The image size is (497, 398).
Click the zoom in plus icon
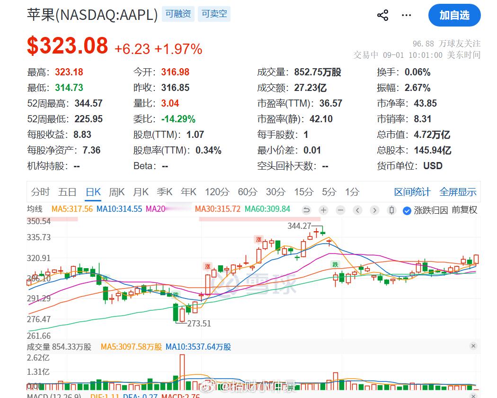[x=323, y=210]
